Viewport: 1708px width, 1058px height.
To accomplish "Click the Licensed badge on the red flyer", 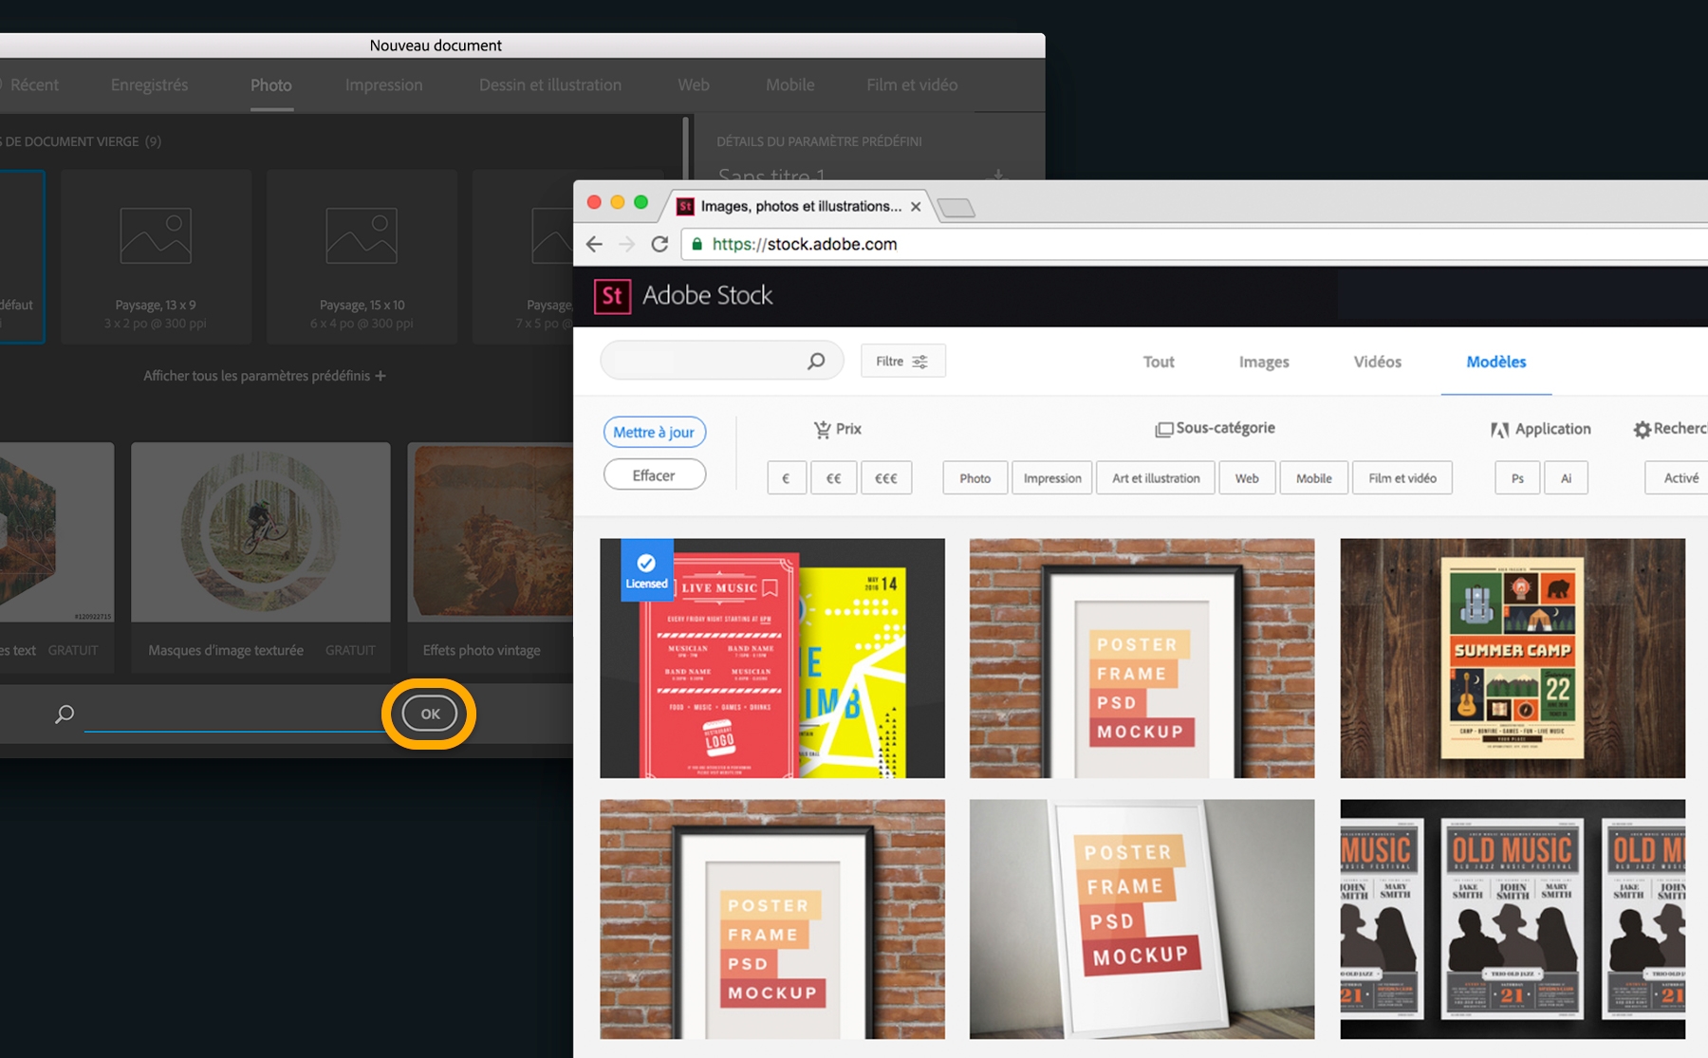I will [x=646, y=569].
